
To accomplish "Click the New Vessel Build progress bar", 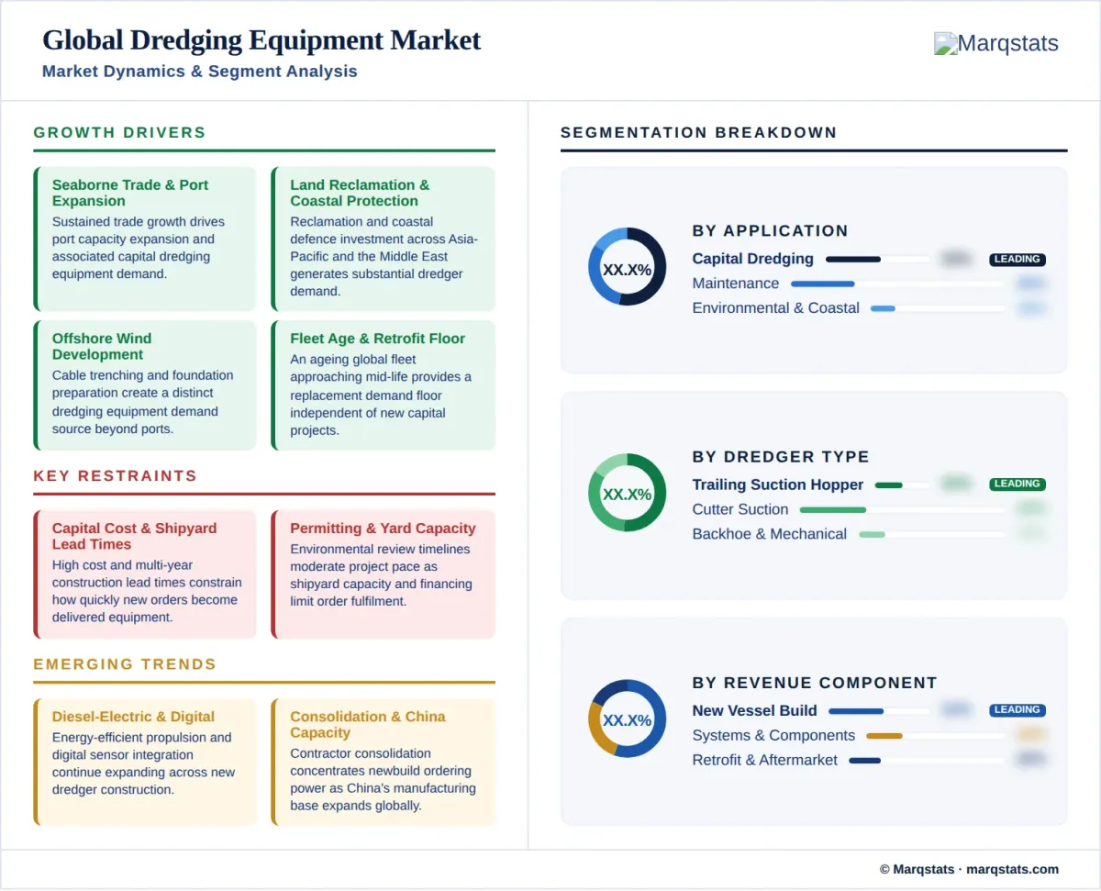I will (879, 711).
